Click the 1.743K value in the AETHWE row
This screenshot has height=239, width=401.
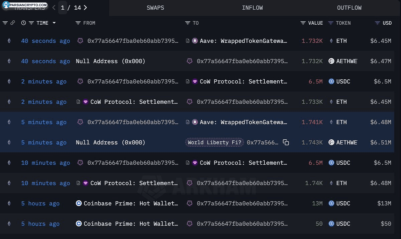312,142
